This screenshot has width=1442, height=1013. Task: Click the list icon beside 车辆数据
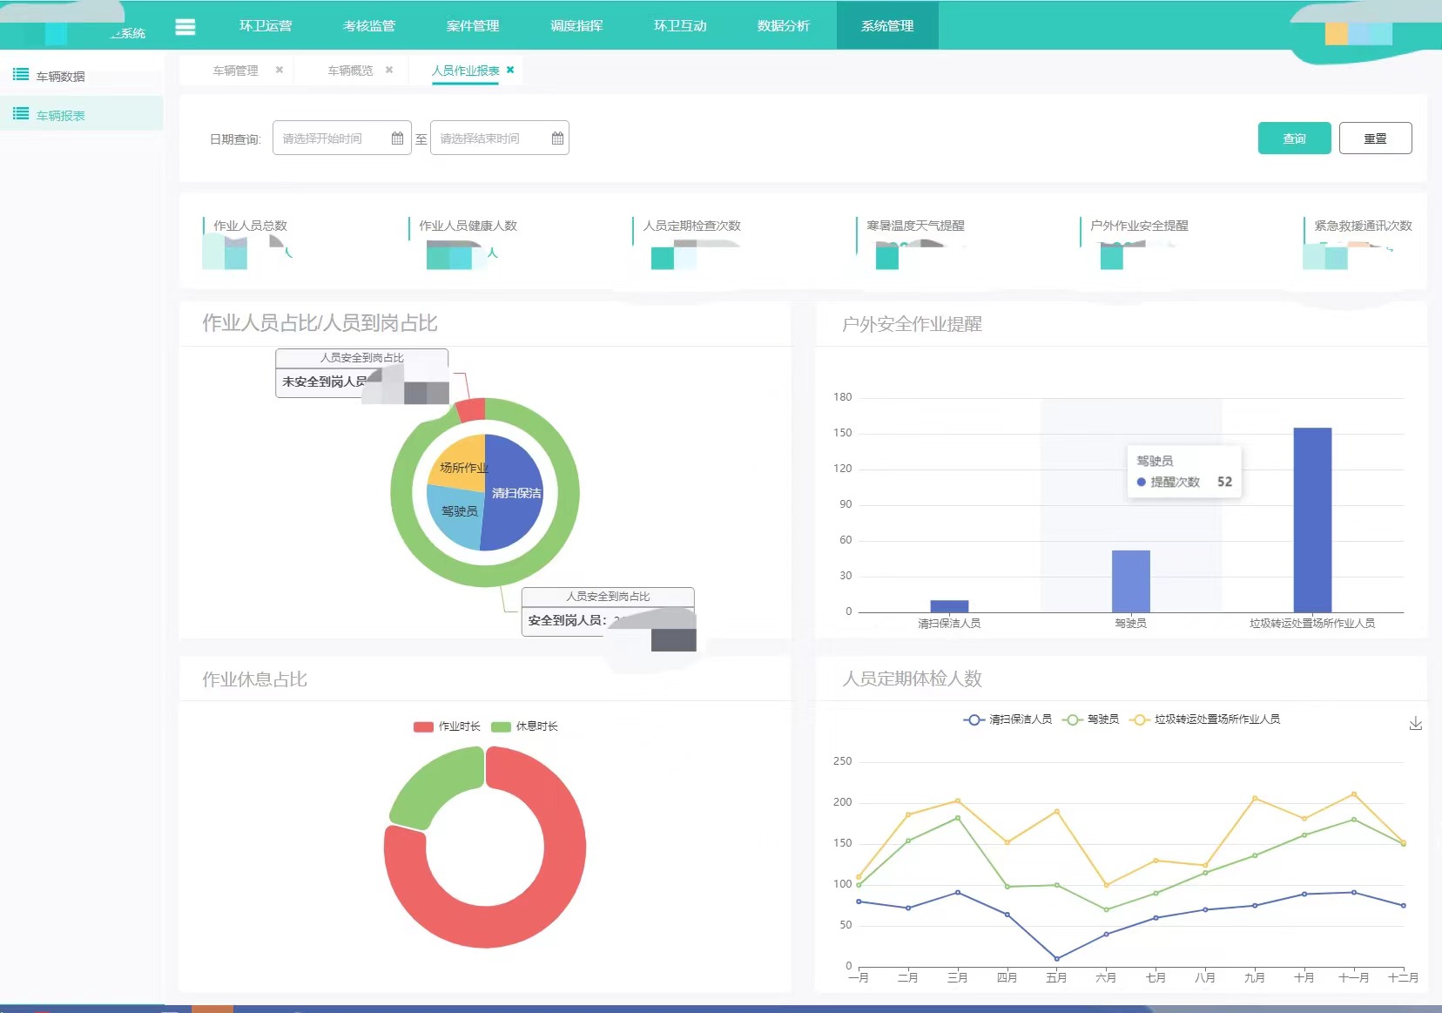[x=21, y=75]
